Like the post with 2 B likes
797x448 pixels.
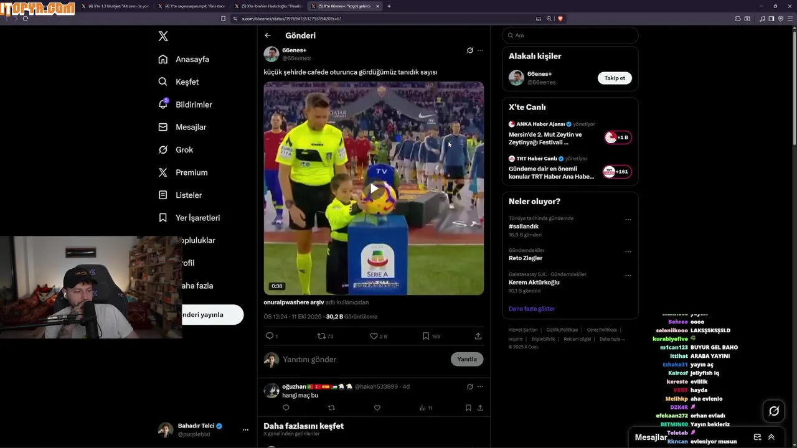[379, 336]
